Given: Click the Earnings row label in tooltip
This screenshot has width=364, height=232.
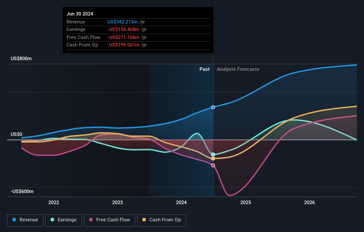Looking at the screenshot, I should (x=76, y=29).
